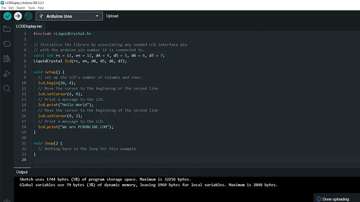Click the void setup() line
360x202 pixels.
click(49, 72)
